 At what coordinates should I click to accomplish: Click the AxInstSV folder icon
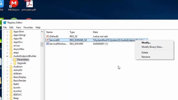11,70
